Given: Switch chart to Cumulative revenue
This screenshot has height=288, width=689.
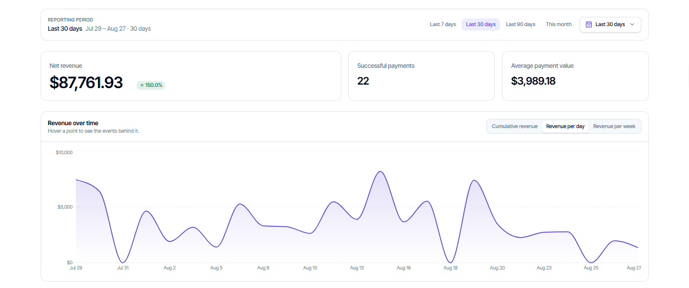Looking at the screenshot, I should click(x=515, y=126).
